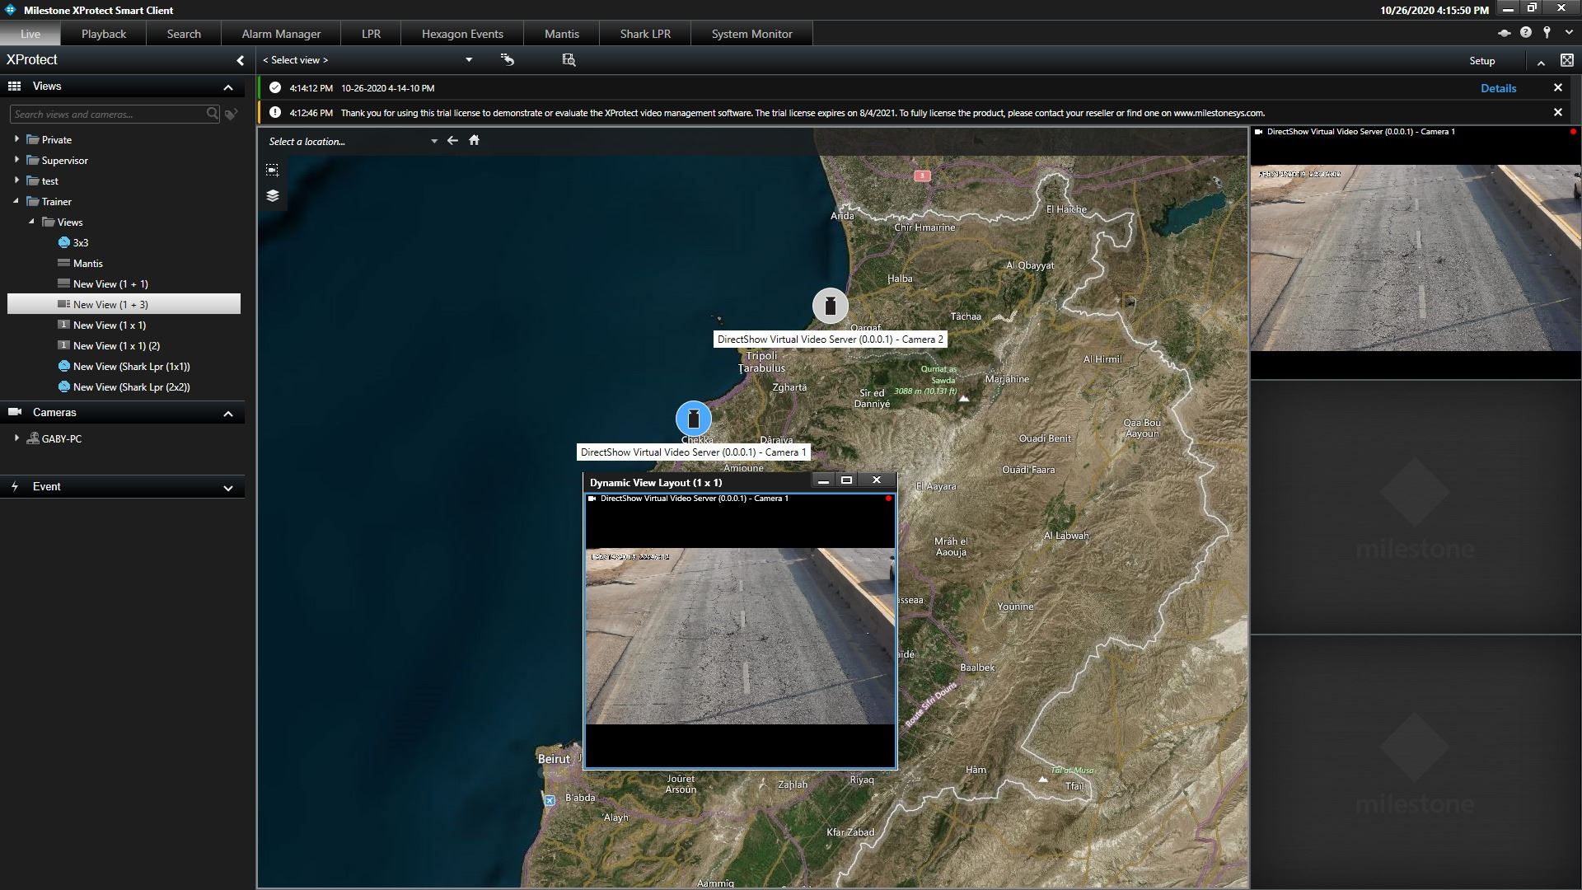Click the map back arrow
Image resolution: width=1582 pixels, height=890 pixels.
tap(452, 141)
